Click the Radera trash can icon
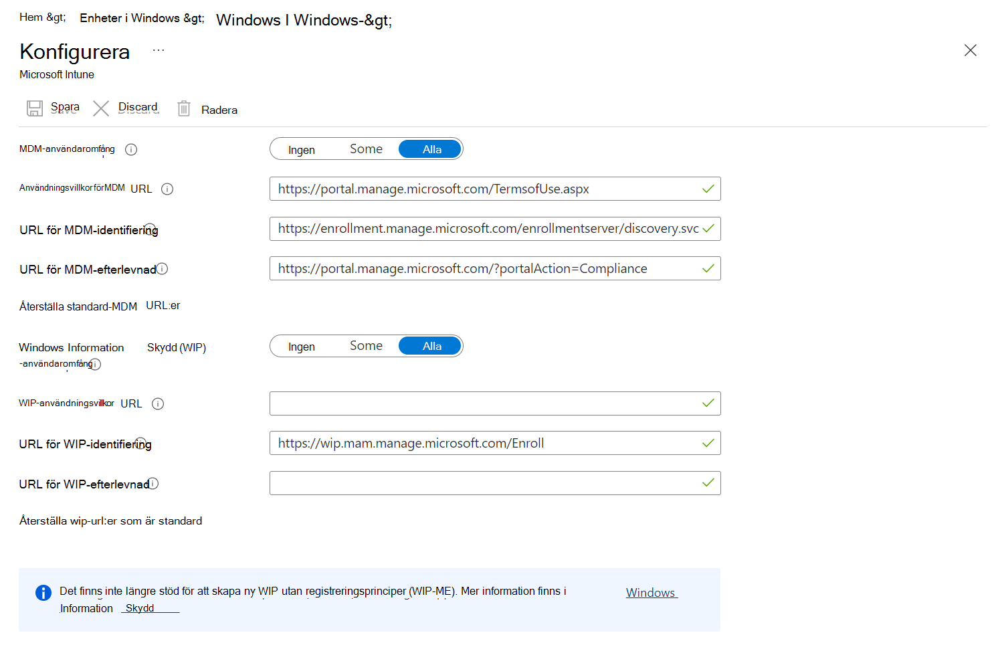This screenshot has height=649, width=998. click(184, 108)
